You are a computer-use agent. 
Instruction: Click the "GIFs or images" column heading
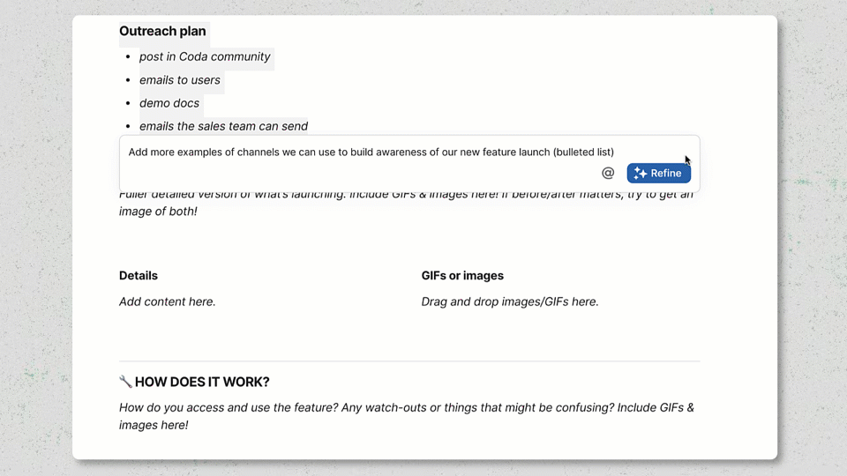(x=462, y=276)
